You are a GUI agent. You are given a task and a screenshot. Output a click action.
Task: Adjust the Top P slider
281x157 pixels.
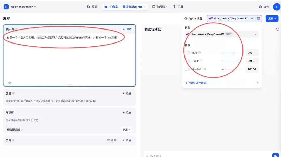click(x=232, y=61)
